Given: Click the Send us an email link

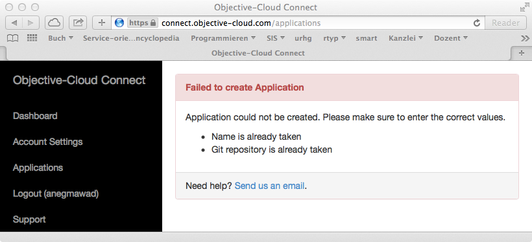Looking at the screenshot, I should click(x=269, y=186).
